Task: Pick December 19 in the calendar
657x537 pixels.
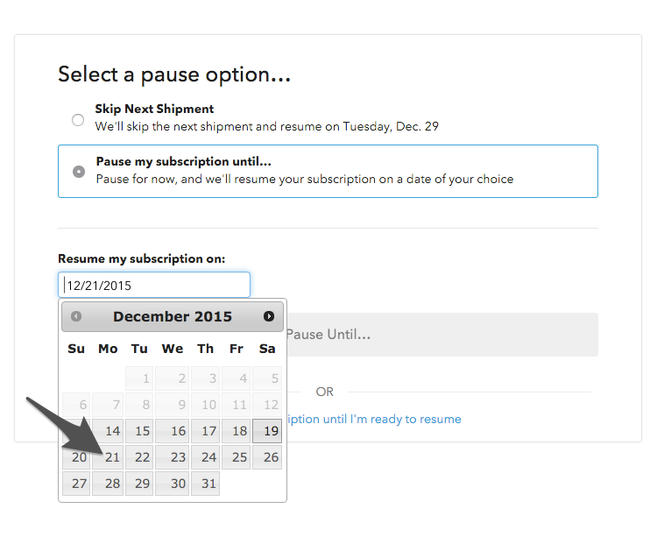Action: pyautogui.click(x=267, y=431)
